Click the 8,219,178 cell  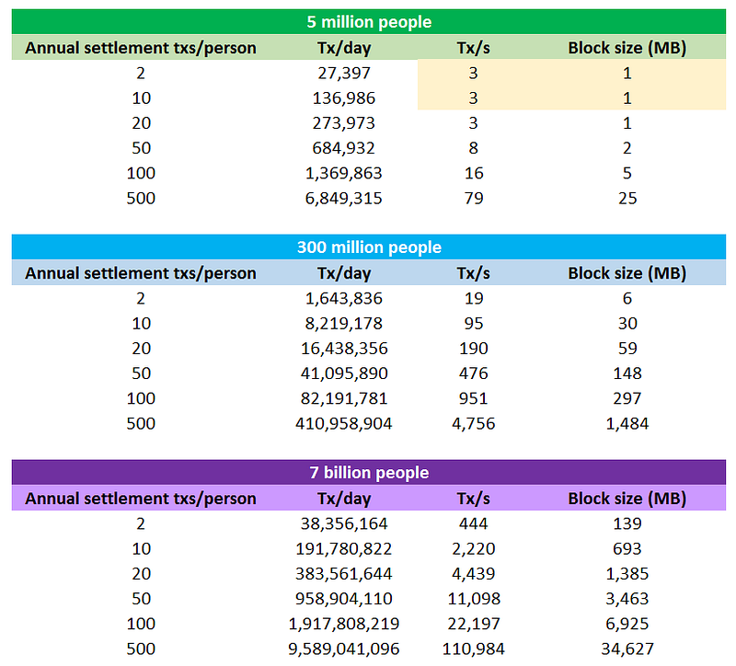(x=344, y=324)
